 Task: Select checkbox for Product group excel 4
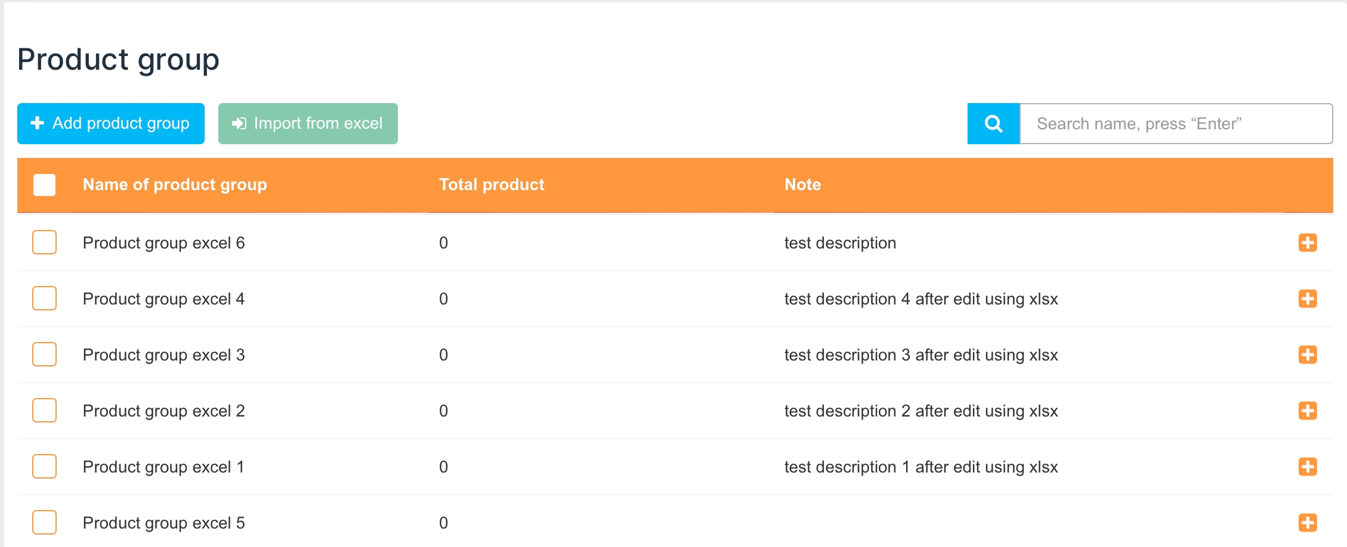point(45,299)
